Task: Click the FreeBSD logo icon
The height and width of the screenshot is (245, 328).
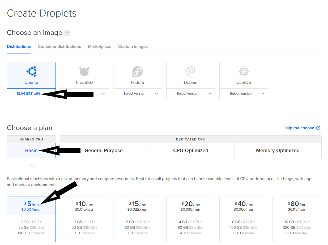Action: click(x=84, y=71)
